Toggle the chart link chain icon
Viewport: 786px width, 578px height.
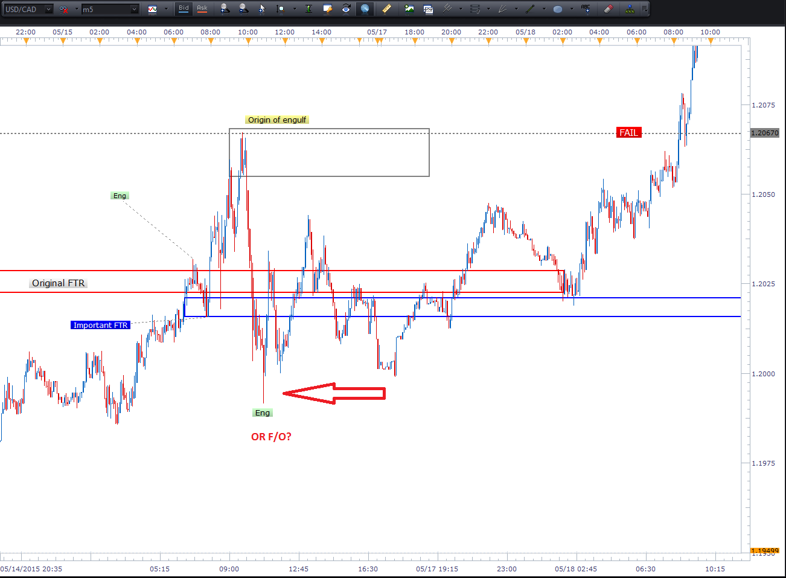(63, 9)
